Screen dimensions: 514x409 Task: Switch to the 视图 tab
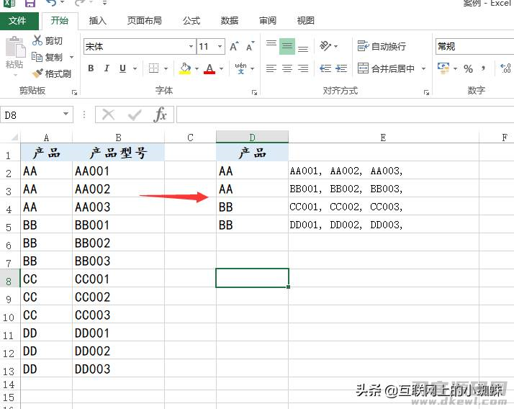point(305,21)
